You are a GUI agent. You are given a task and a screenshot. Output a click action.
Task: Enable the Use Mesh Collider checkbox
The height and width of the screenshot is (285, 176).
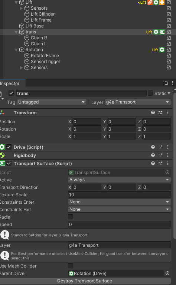coord(71,266)
